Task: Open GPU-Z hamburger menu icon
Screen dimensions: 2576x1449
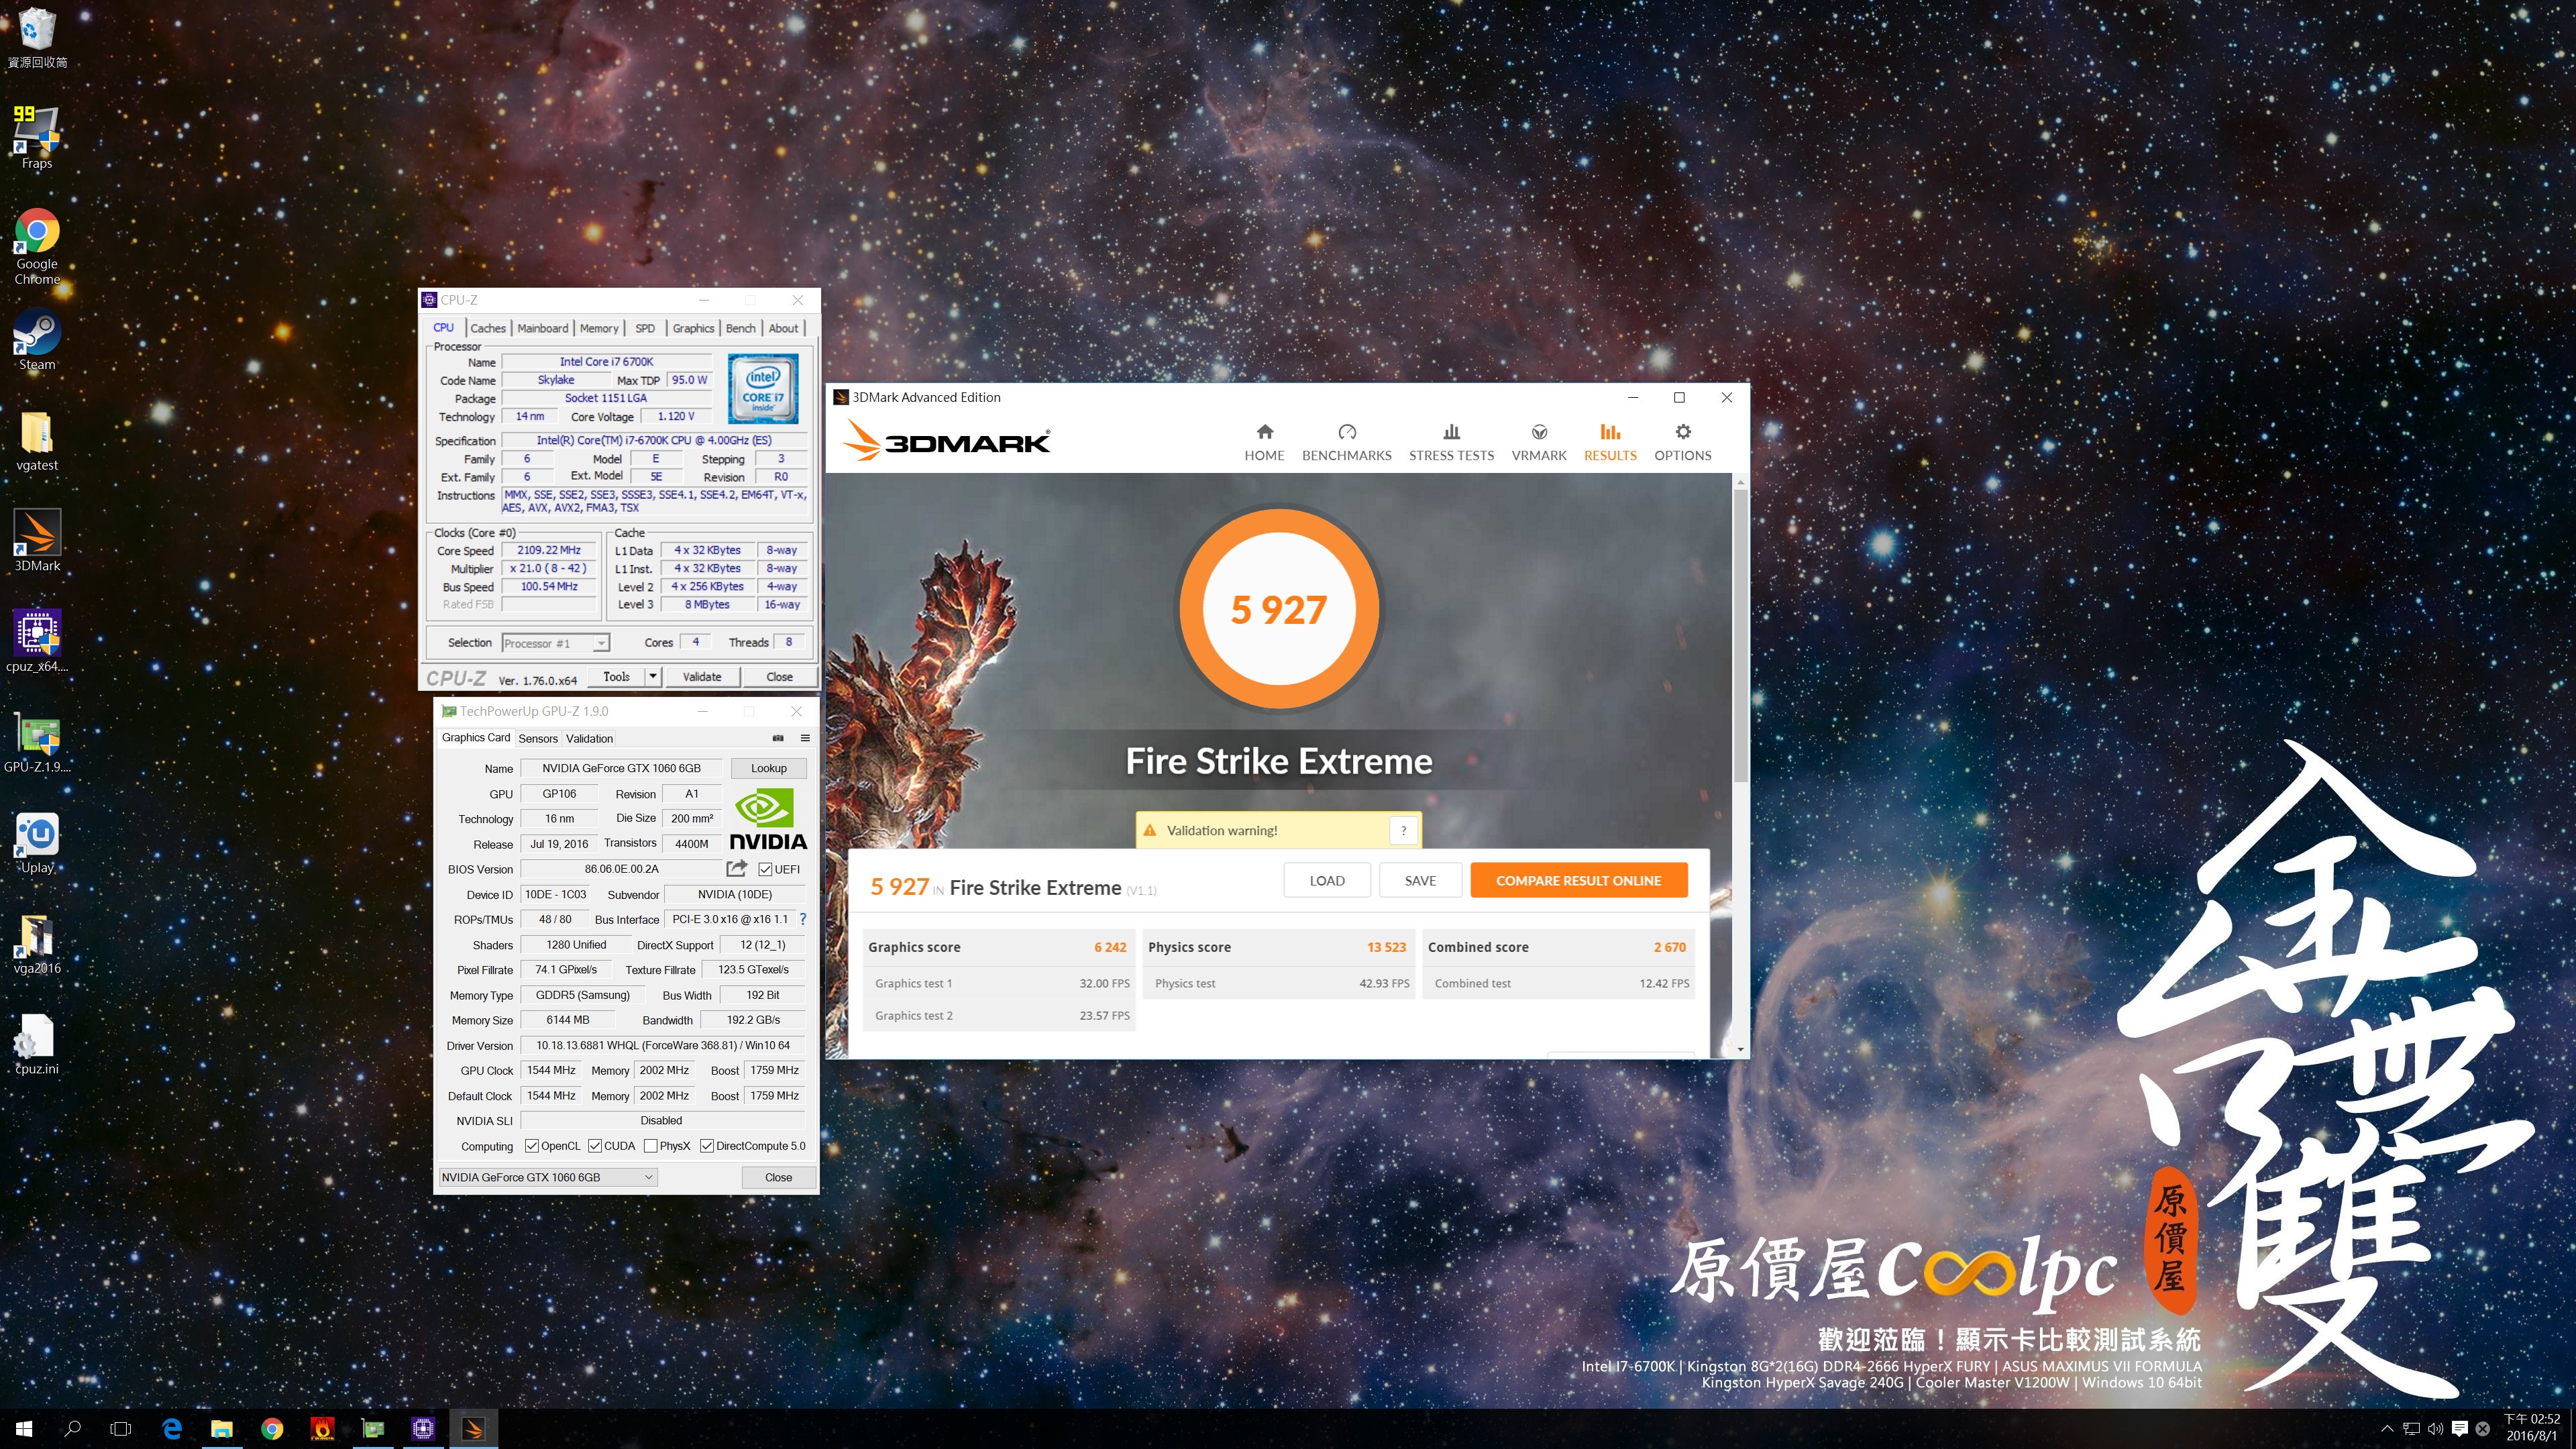Action: (x=805, y=738)
